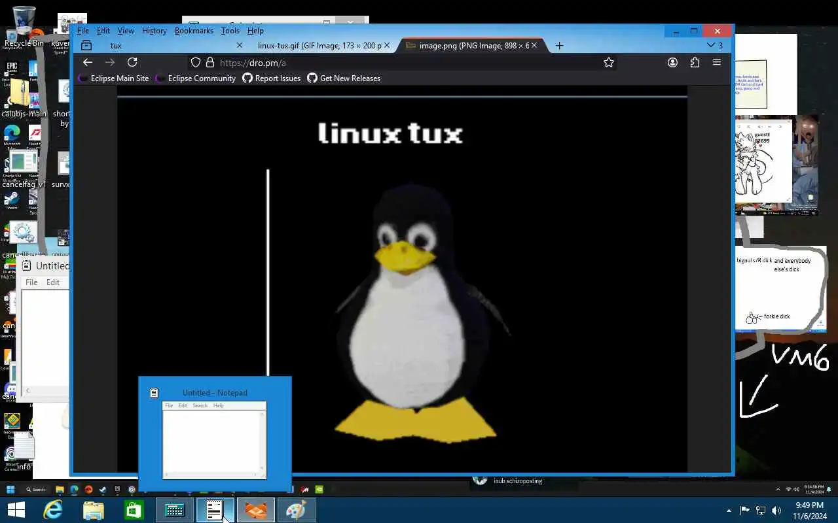
Task: Open File Explorer from the taskbar
Action: coord(94,510)
